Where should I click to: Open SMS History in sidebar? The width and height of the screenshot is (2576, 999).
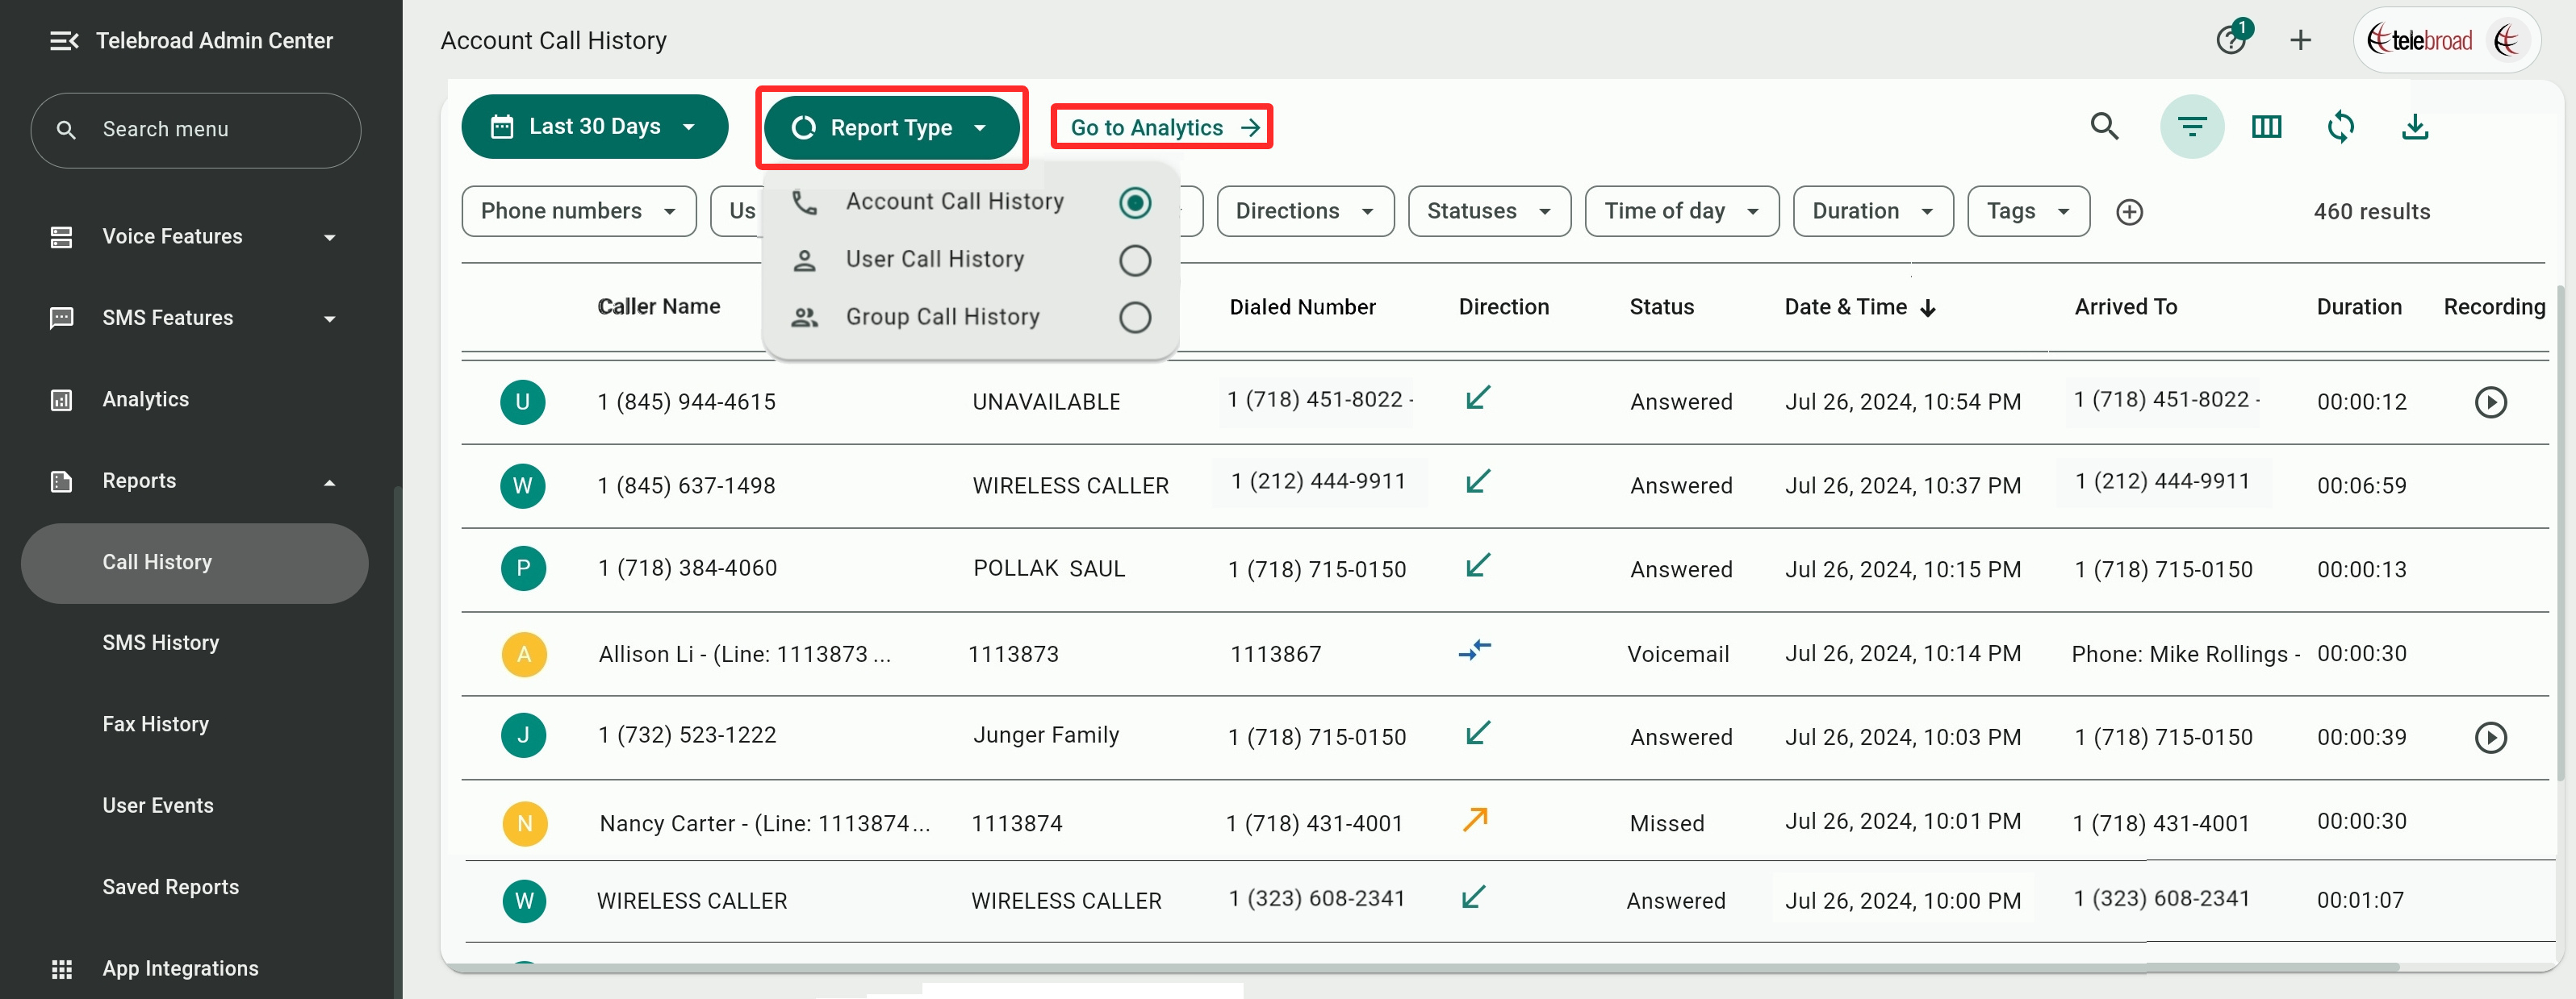(x=161, y=643)
